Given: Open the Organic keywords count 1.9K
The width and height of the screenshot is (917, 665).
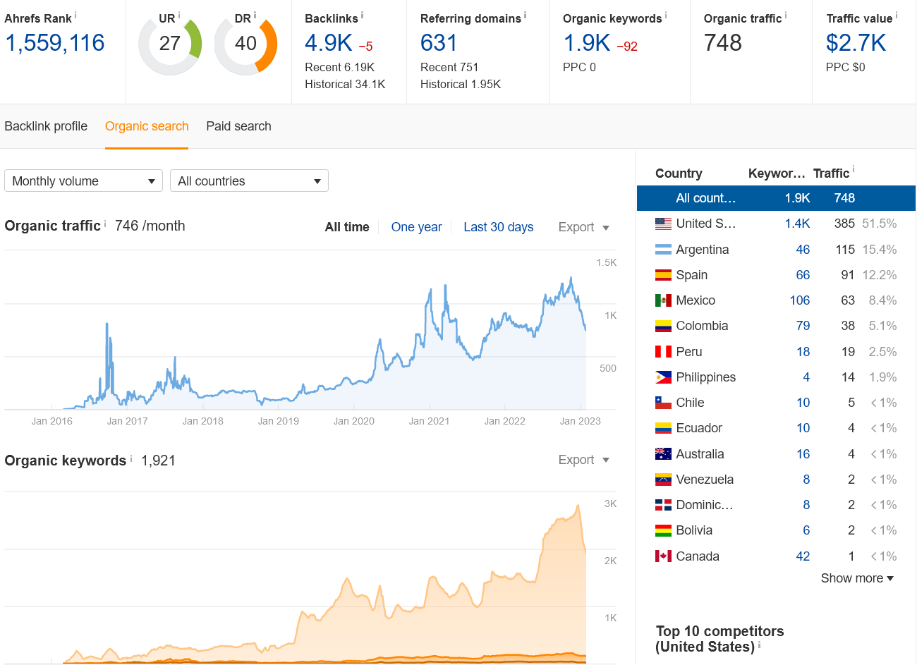Looking at the screenshot, I should pos(586,43).
